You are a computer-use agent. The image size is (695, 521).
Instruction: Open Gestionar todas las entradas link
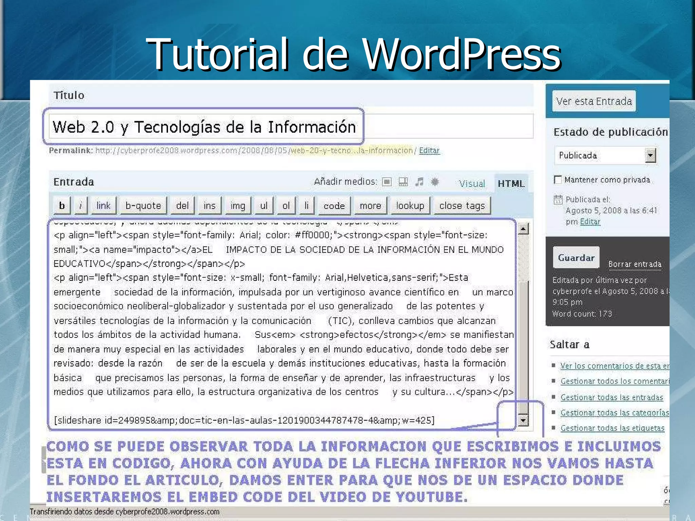click(612, 397)
